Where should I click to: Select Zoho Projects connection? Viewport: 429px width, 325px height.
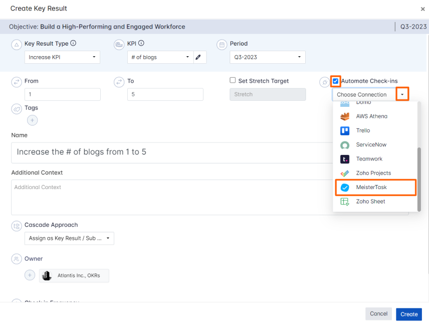coord(375,174)
